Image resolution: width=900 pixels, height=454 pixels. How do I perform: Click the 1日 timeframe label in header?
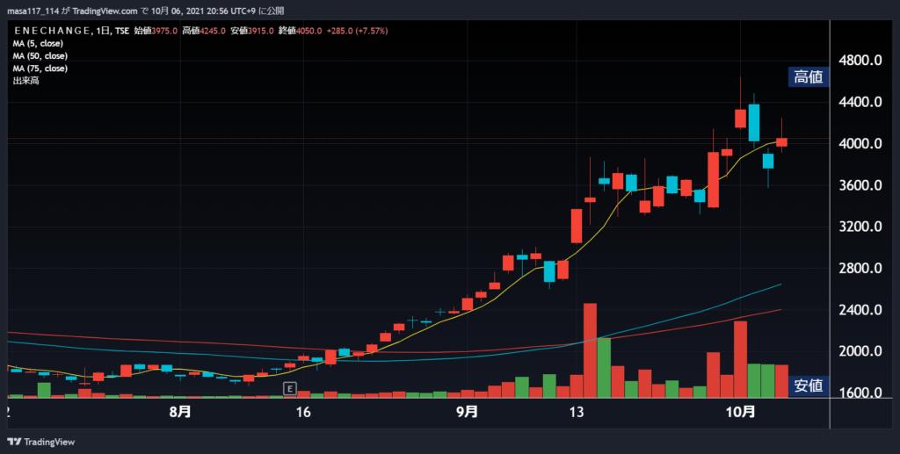(102, 31)
